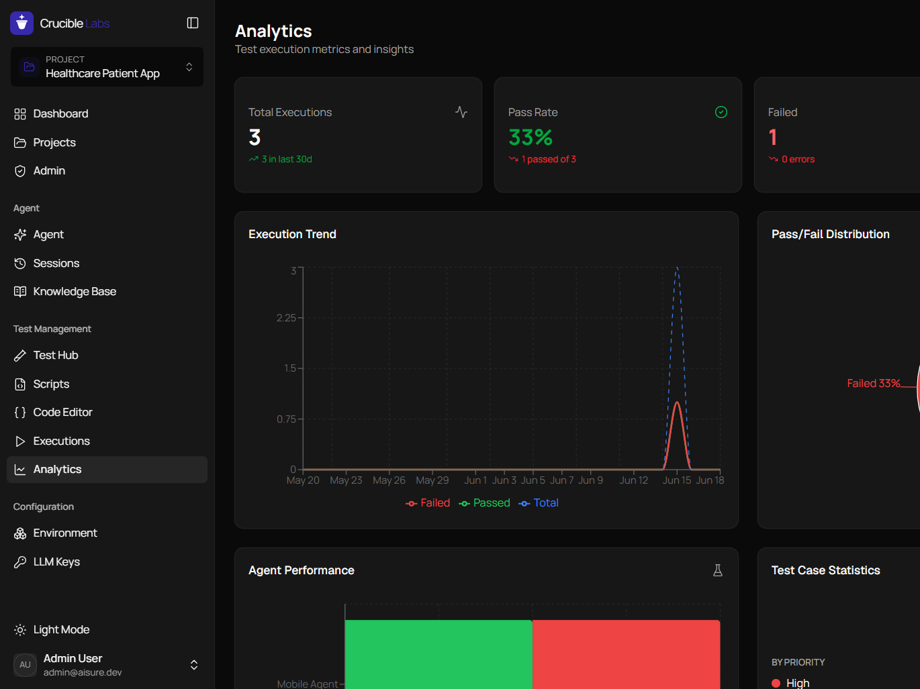Click the 'admin@aisure.dev' email text
920x689 pixels.
[83, 672]
